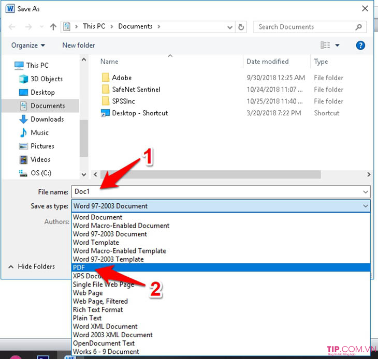The height and width of the screenshot is (359, 378).
Task: Click This PC in address breadcrumb
Action: coord(94,26)
